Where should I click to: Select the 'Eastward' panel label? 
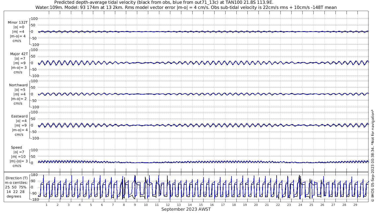pyautogui.click(x=20, y=116)
